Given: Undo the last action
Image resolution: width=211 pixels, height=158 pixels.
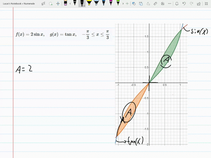Looking at the screenshot, I should click(184, 4).
